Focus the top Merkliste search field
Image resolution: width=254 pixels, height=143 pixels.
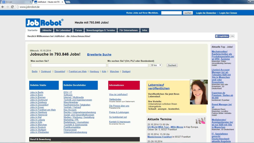click(x=171, y=13)
